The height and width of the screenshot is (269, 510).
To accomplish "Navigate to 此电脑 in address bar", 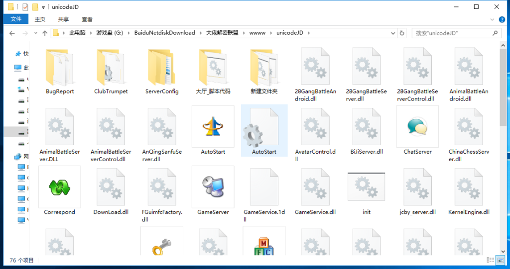I will point(77,33).
